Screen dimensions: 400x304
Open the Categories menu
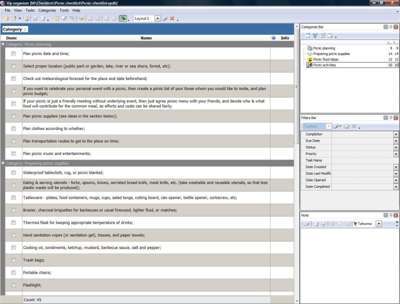click(x=47, y=10)
